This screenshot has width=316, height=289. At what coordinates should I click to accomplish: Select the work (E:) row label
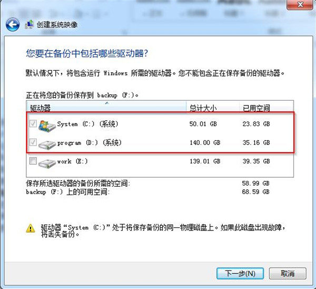pyautogui.click(x=72, y=161)
